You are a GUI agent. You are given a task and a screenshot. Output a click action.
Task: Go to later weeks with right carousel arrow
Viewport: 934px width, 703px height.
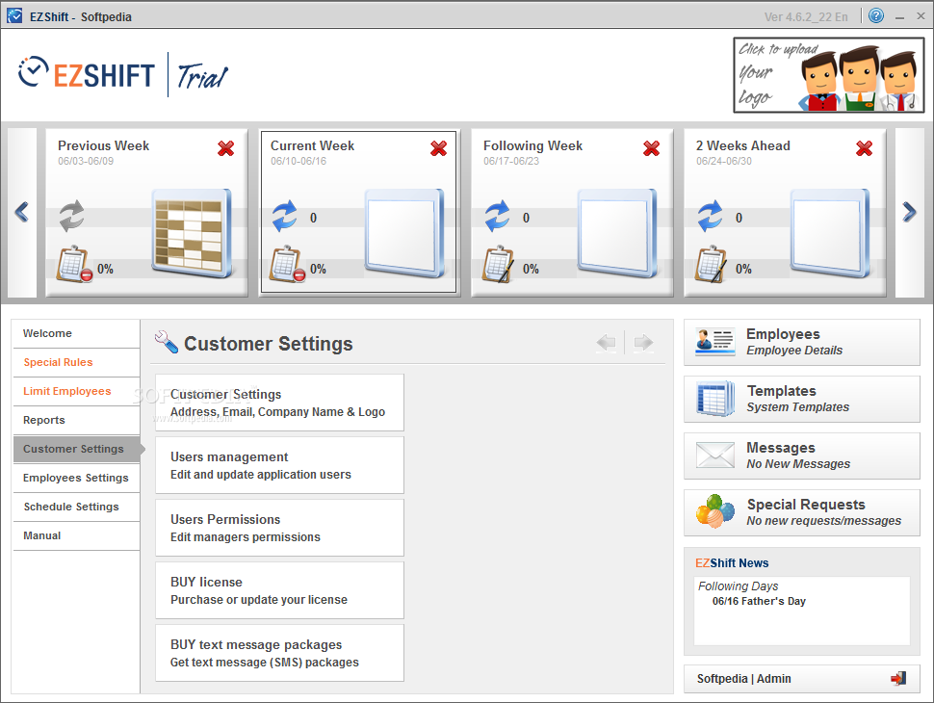coord(910,212)
